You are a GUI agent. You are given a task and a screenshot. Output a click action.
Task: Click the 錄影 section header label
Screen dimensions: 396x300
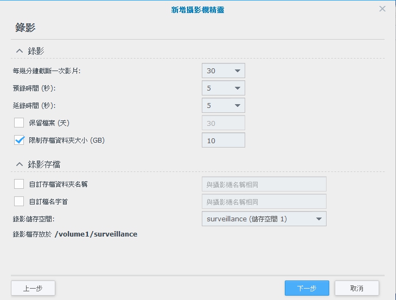click(x=36, y=51)
